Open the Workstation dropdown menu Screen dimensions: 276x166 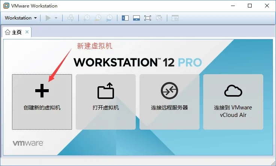click(x=21, y=18)
